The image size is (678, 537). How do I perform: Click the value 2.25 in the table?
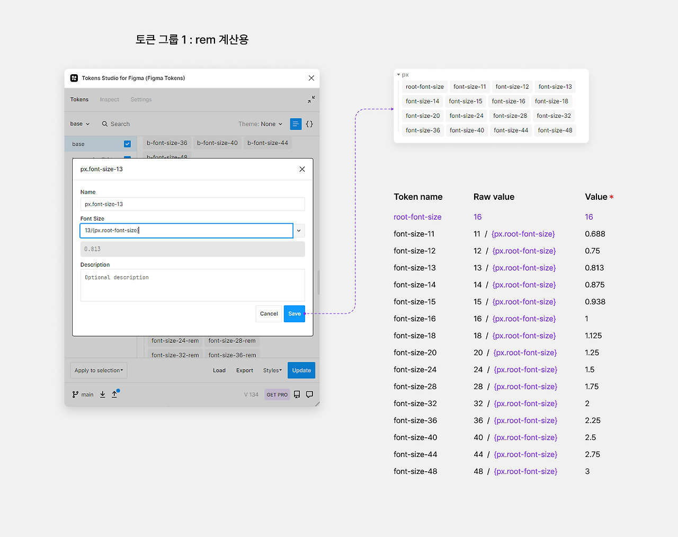pyautogui.click(x=593, y=420)
